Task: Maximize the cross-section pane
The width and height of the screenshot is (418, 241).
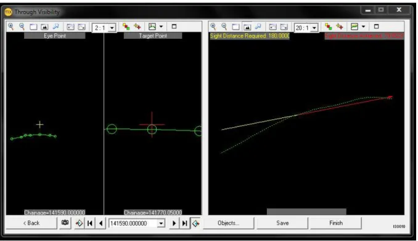Action: click(x=174, y=26)
